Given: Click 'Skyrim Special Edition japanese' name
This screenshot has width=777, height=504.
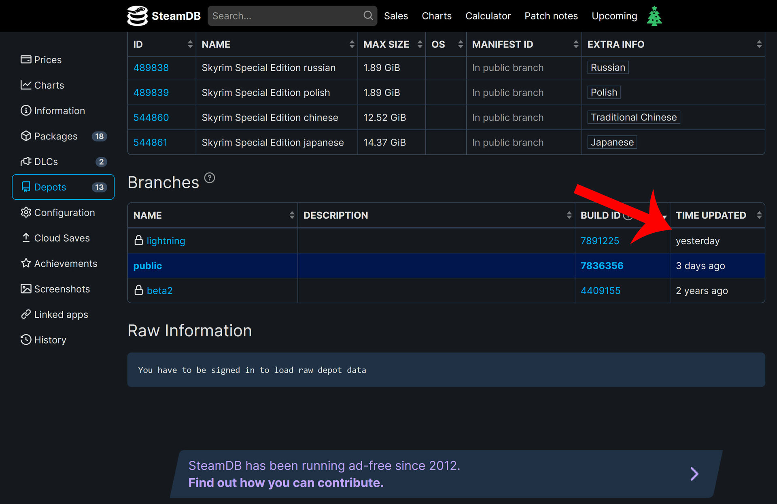Looking at the screenshot, I should 272,142.
